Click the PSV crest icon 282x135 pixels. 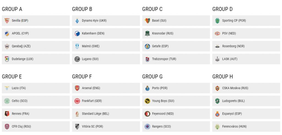[x=218, y=33]
